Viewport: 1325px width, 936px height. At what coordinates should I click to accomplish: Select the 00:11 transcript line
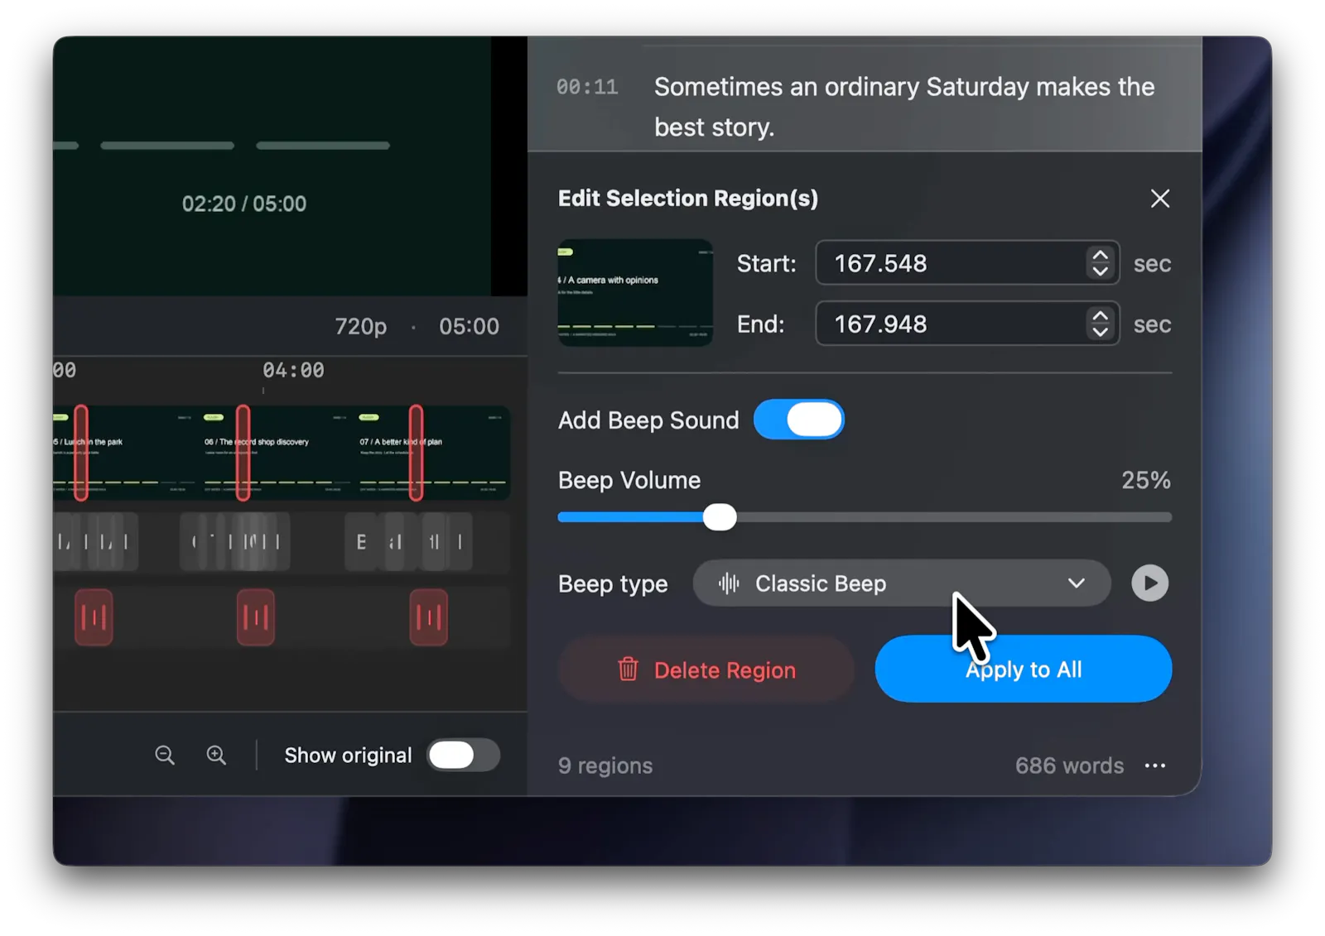[x=865, y=106]
